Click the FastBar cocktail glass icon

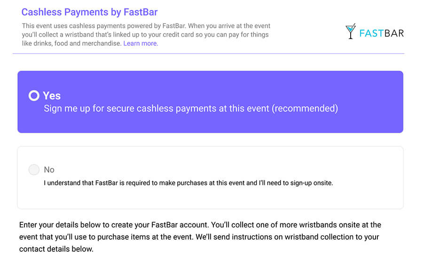click(351, 31)
